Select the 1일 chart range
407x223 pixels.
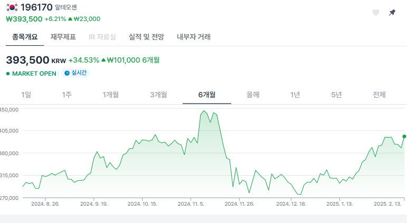pyautogui.click(x=26, y=95)
